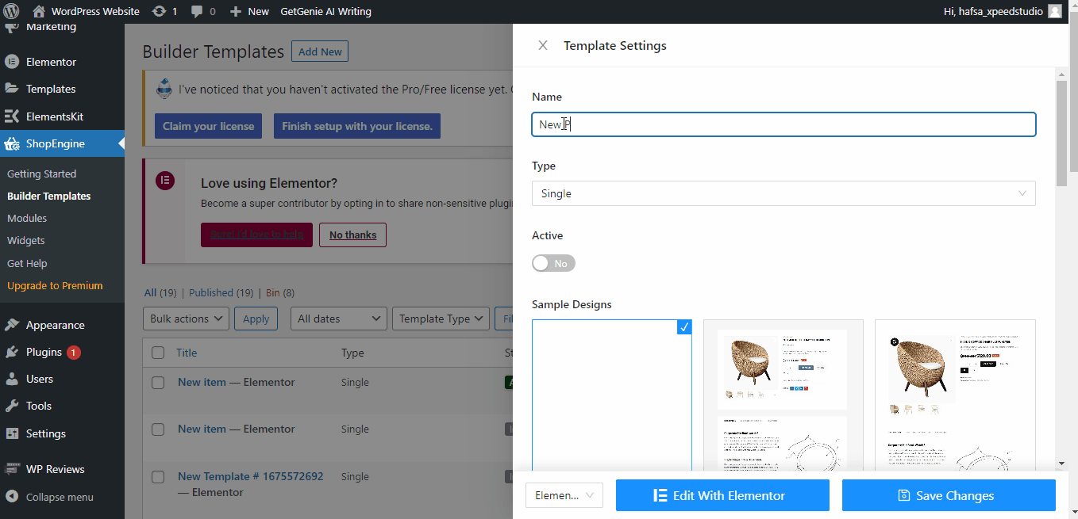Open WordPress Website home icon link

[39, 11]
